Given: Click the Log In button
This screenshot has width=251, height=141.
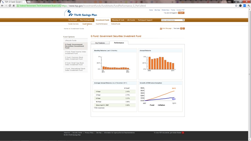Looking at the screenshot, I should coord(181,13).
